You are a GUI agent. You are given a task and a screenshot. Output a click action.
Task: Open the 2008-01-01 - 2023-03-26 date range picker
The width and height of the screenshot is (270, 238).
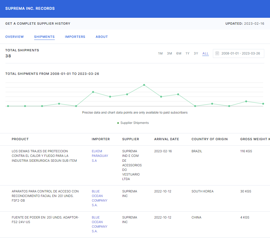coord(240,53)
